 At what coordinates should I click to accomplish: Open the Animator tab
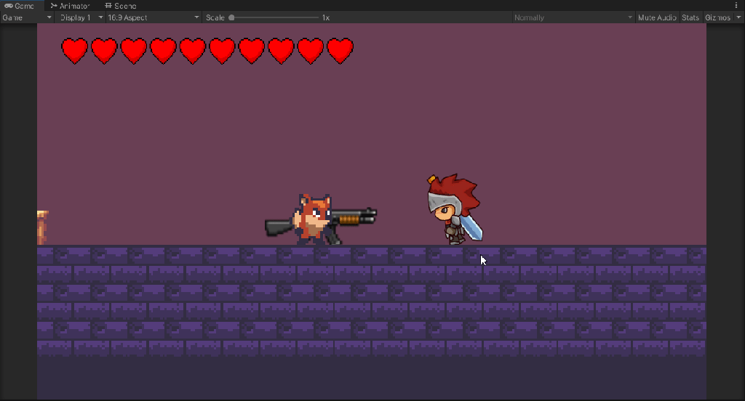tap(70, 6)
